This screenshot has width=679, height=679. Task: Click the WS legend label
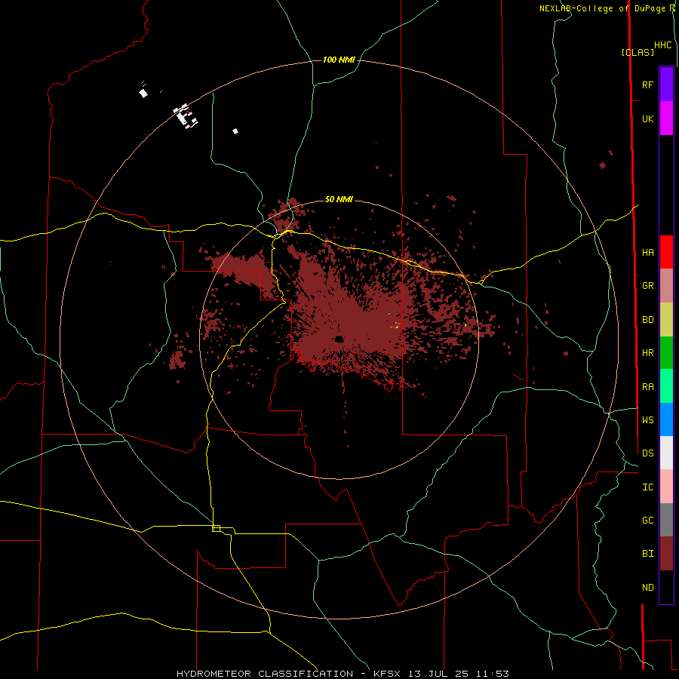pyautogui.click(x=647, y=419)
